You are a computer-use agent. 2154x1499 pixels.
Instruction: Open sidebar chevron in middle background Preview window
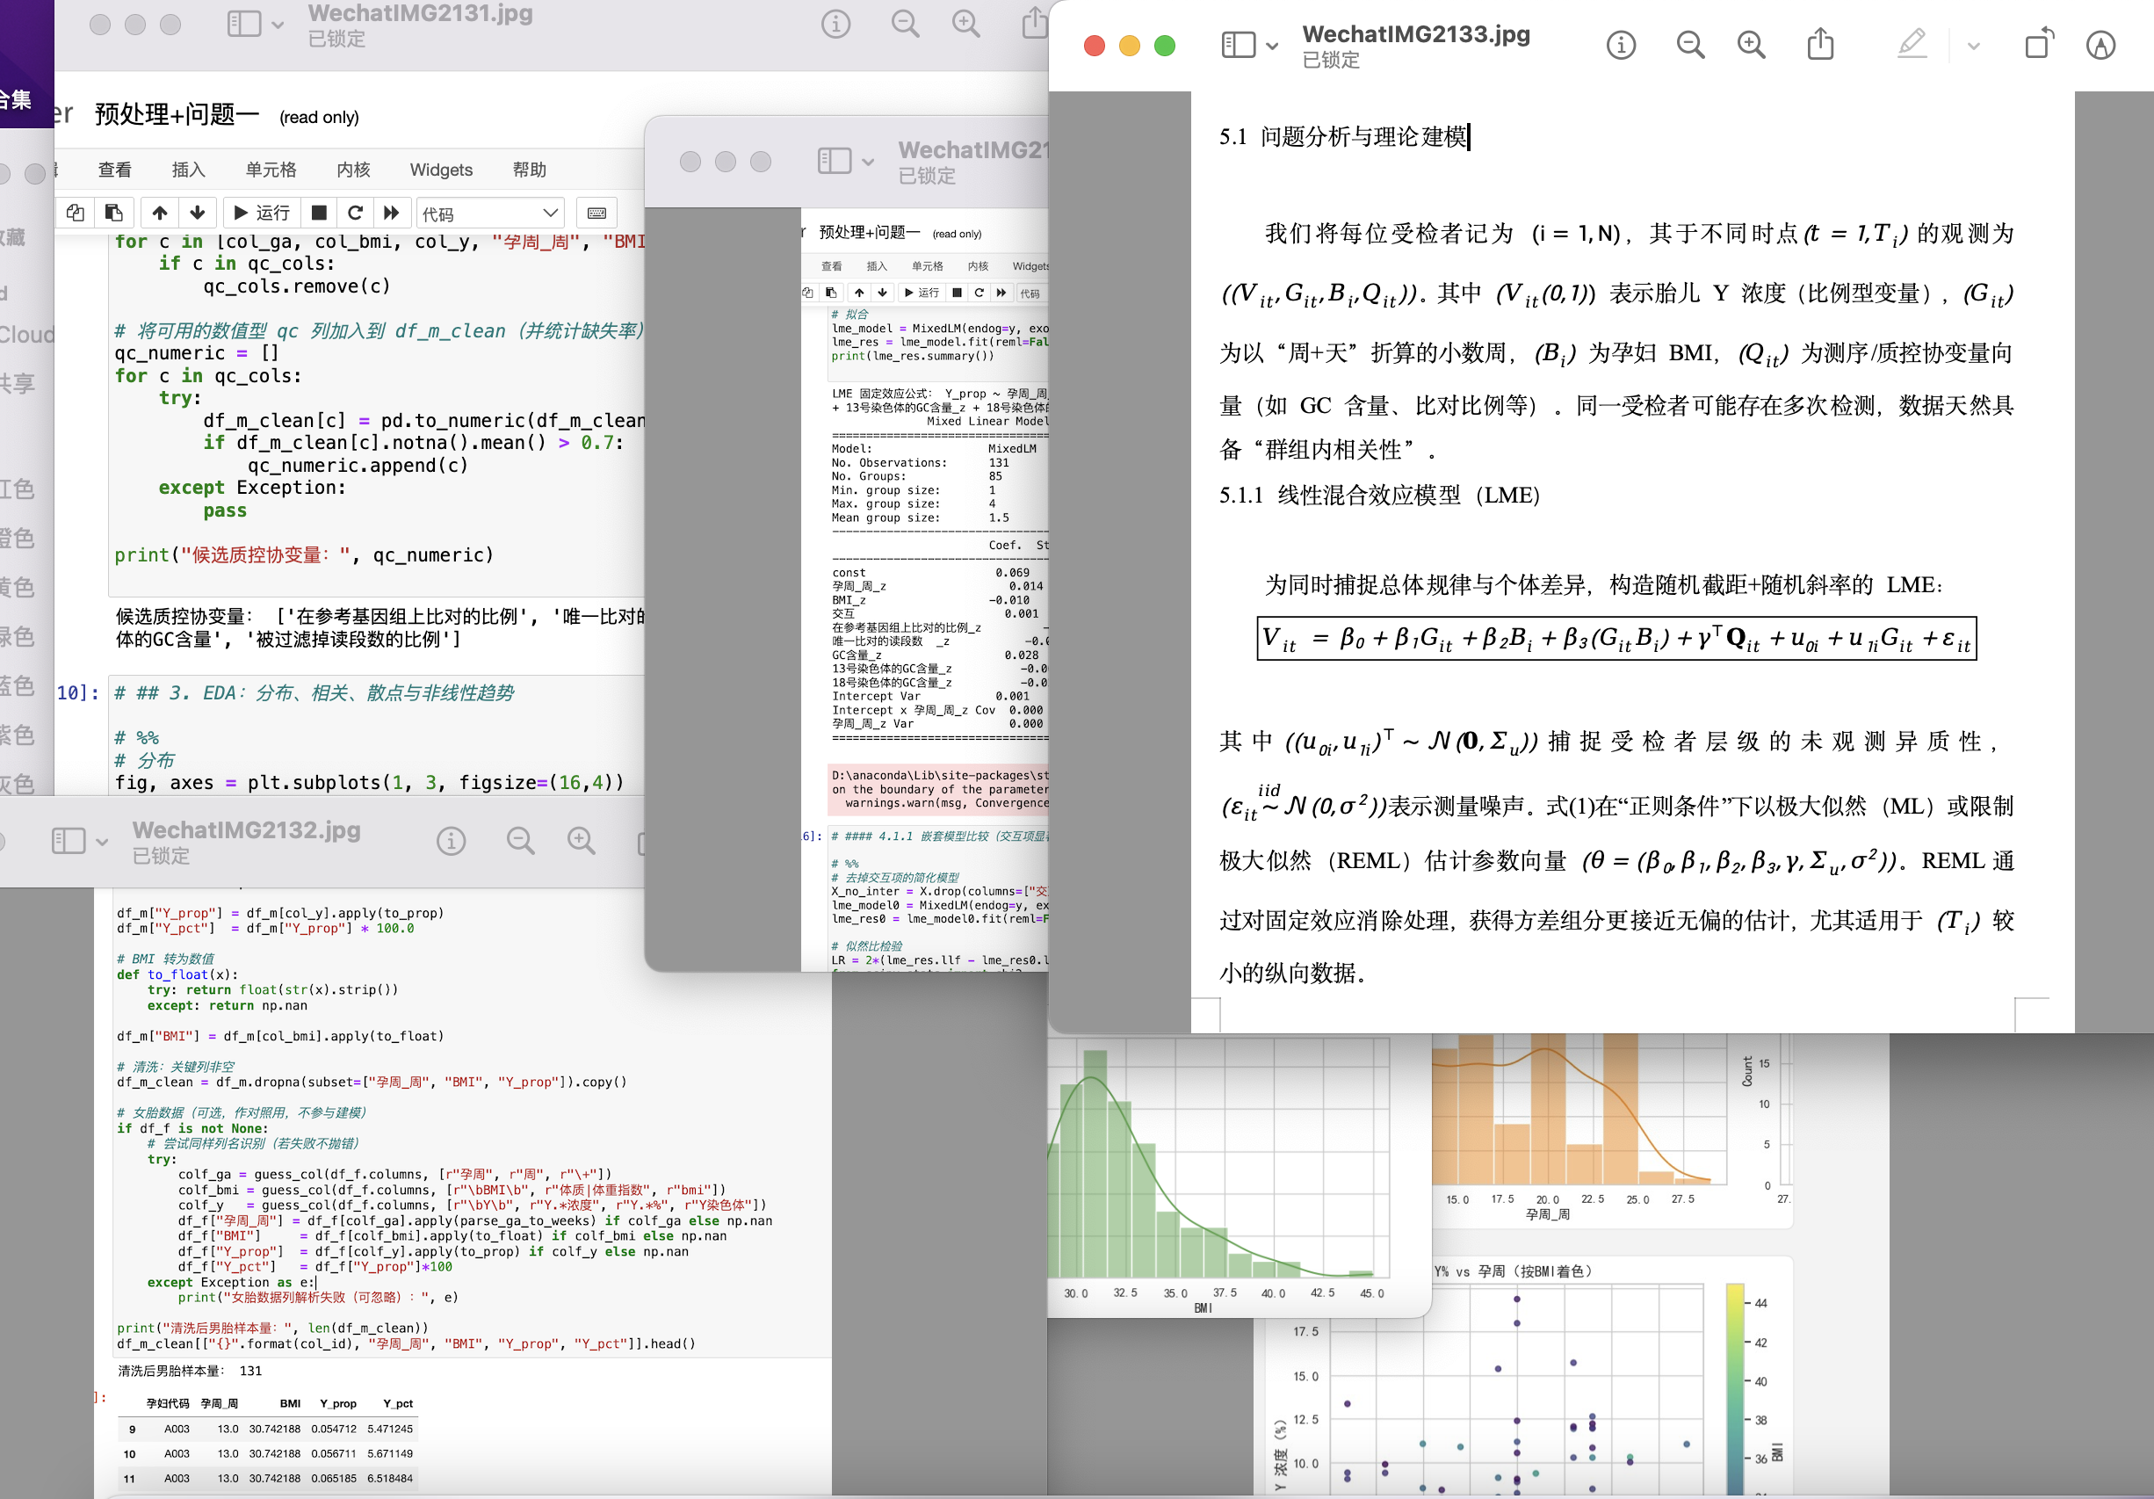(x=868, y=162)
